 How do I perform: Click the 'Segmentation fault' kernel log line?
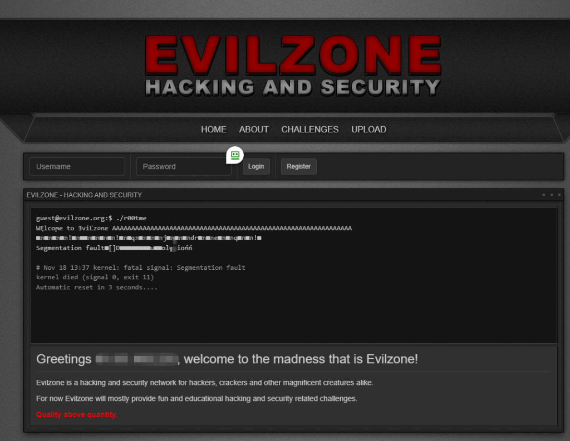(x=141, y=267)
